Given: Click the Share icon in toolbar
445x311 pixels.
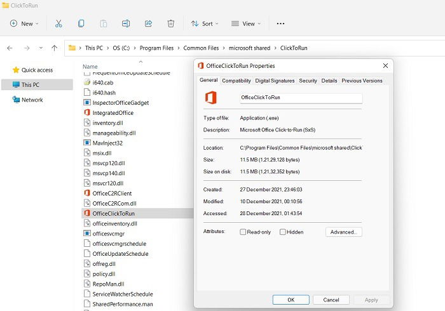Looking at the screenshot, I should 148,23.
